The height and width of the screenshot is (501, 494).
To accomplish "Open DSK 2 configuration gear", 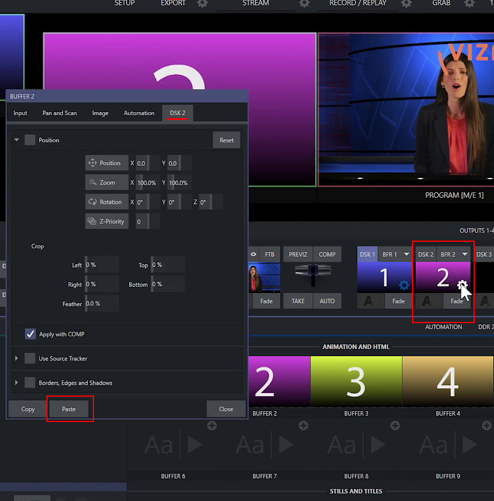I will click(463, 285).
